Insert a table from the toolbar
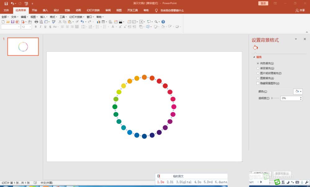 point(103,22)
